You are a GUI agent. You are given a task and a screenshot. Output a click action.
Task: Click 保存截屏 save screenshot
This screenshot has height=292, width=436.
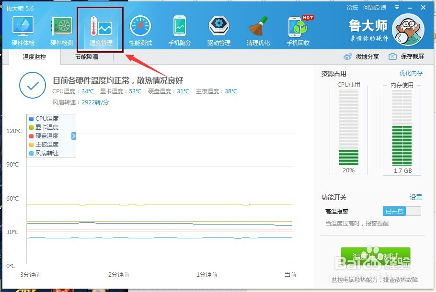click(413, 56)
